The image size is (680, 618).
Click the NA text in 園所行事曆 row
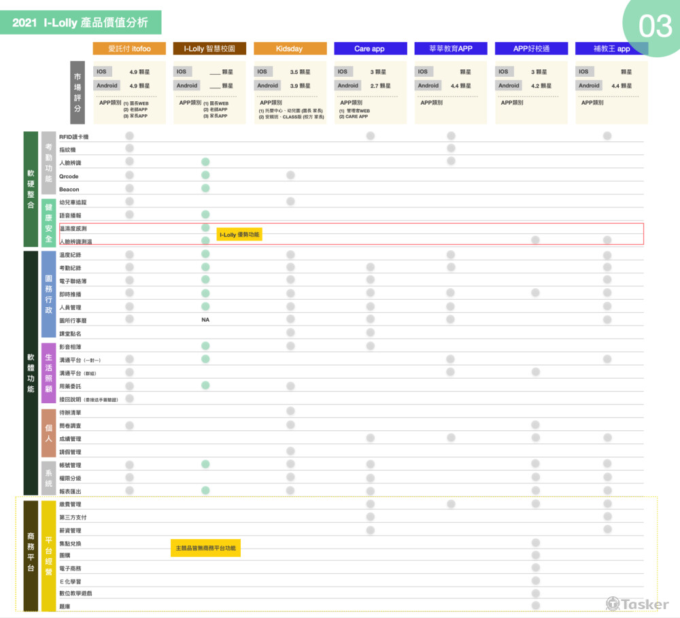205,320
